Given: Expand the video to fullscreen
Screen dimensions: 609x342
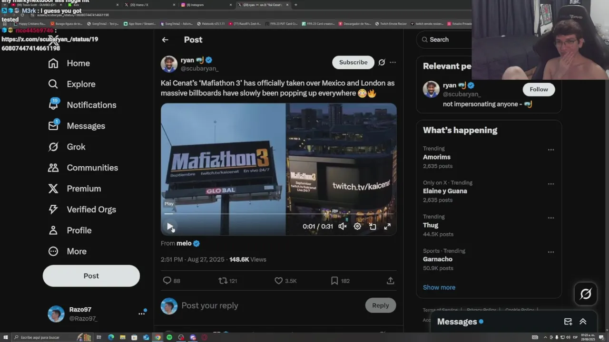Looking at the screenshot, I should [387, 227].
